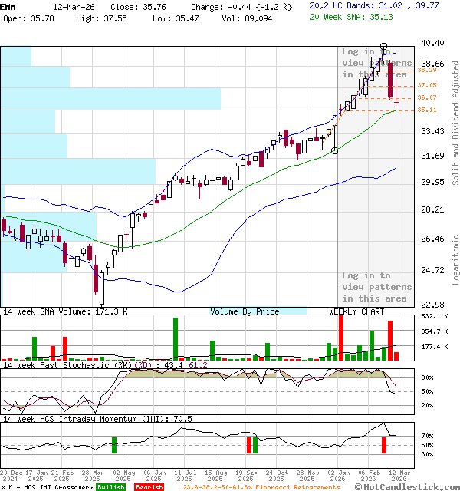Click the circled low marker near 31.69

pos(334,150)
